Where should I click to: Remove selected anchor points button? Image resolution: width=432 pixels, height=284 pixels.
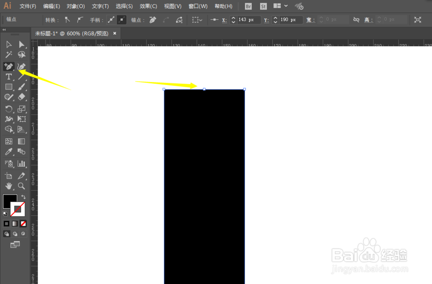pyautogui.click(x=152, y=19)
